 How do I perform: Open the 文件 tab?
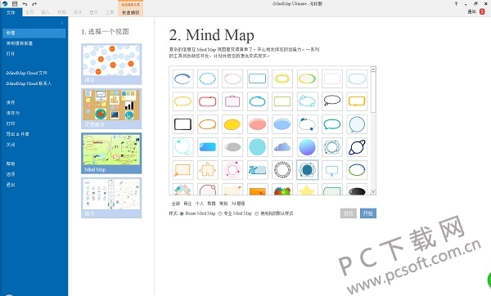point(11,12)
